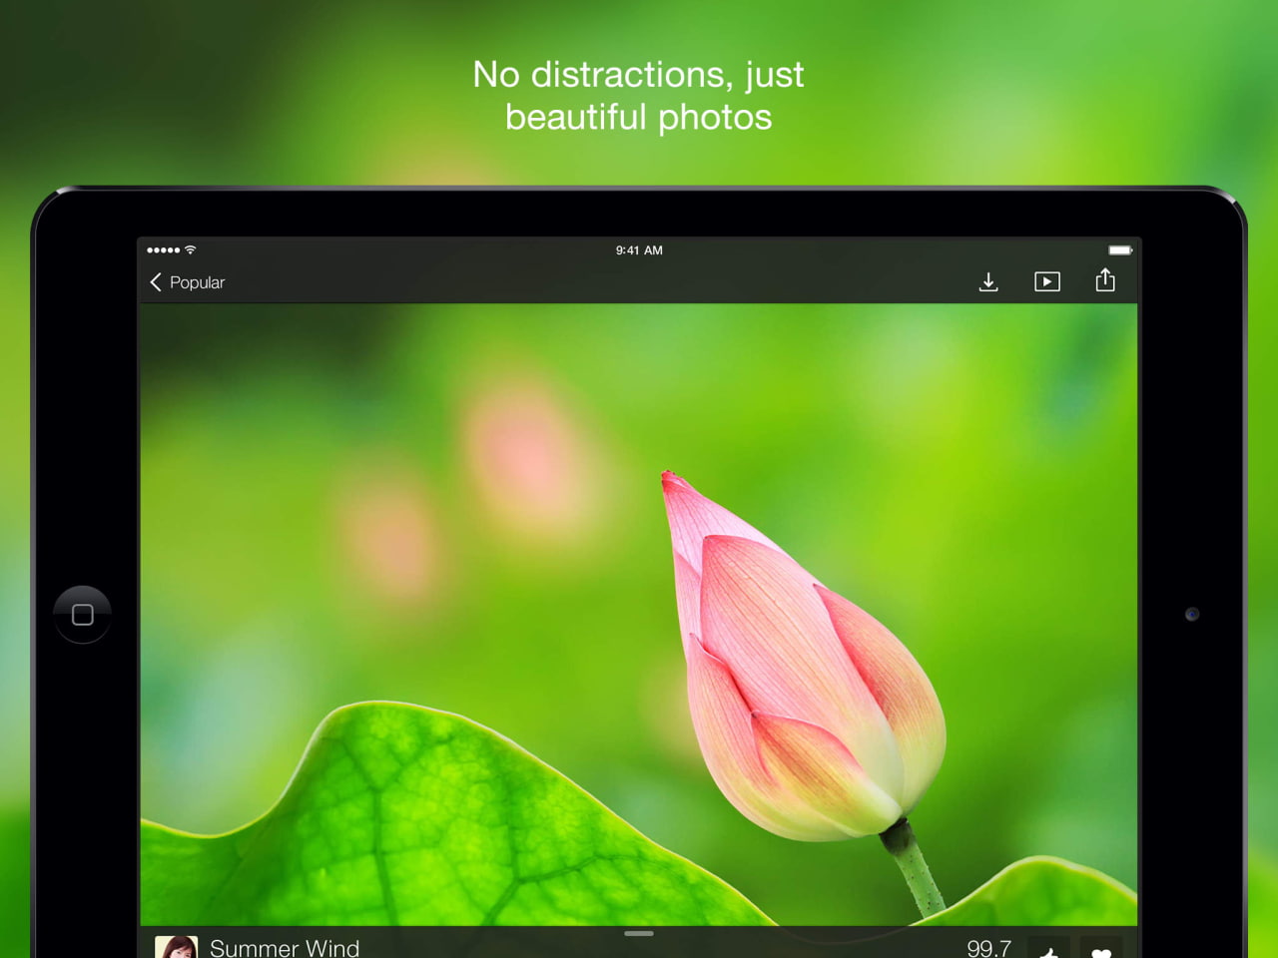Image resolution: width=1278 pixels, height=958 pixels.
Task: Tap 9:41 AM in the status bar
Action: pyautogui.click(x=639, y=249)
